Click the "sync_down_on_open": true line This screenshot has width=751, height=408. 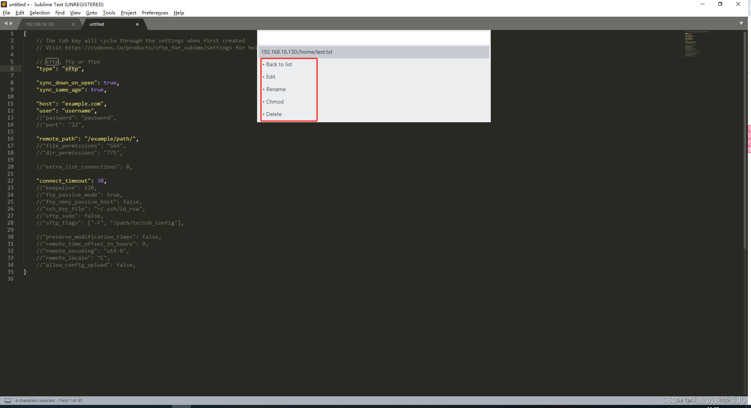point(78,83)
